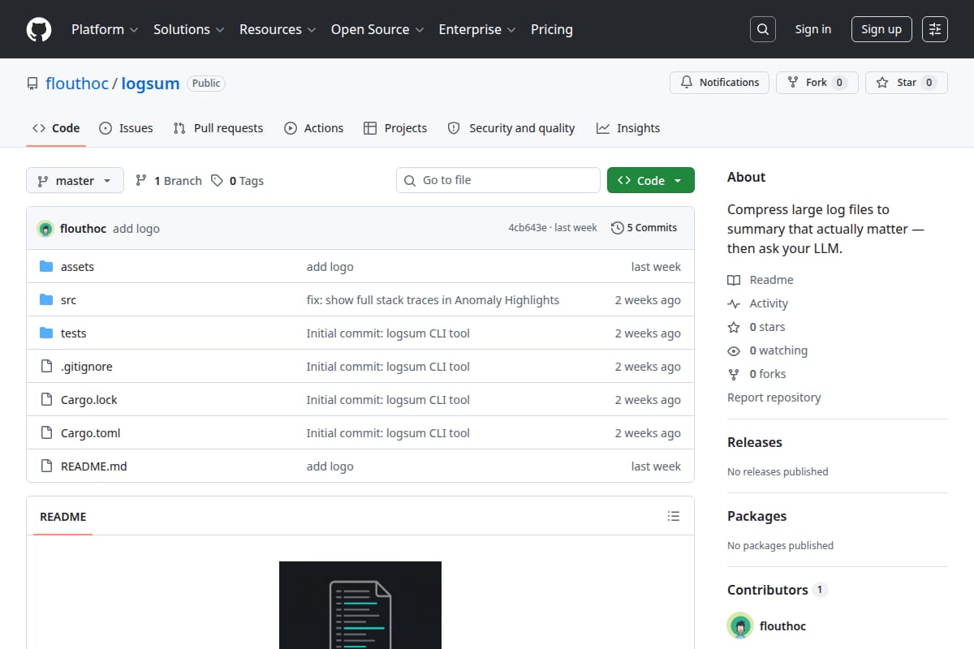Open the Report repository link

pos(774,398)
